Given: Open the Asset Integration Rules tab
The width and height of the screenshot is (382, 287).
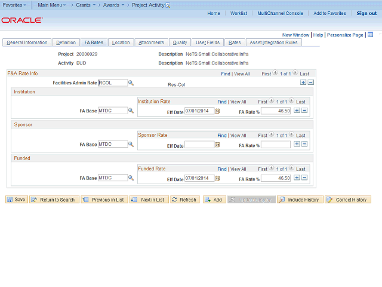Looking at the screenshot, I should pos(273,42).
